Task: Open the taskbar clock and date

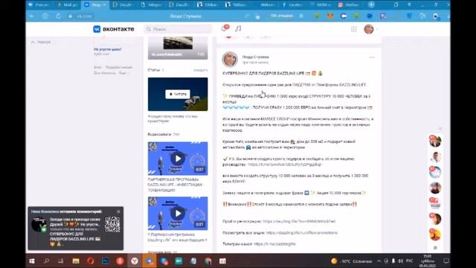Action: (x=428, y=261)
